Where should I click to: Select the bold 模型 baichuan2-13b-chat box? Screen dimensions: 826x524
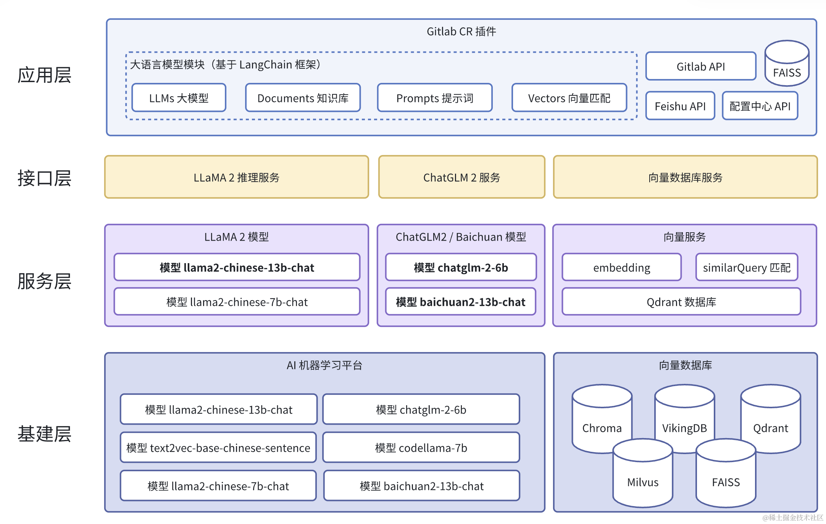pyautogui.click(x=461, y=301)
